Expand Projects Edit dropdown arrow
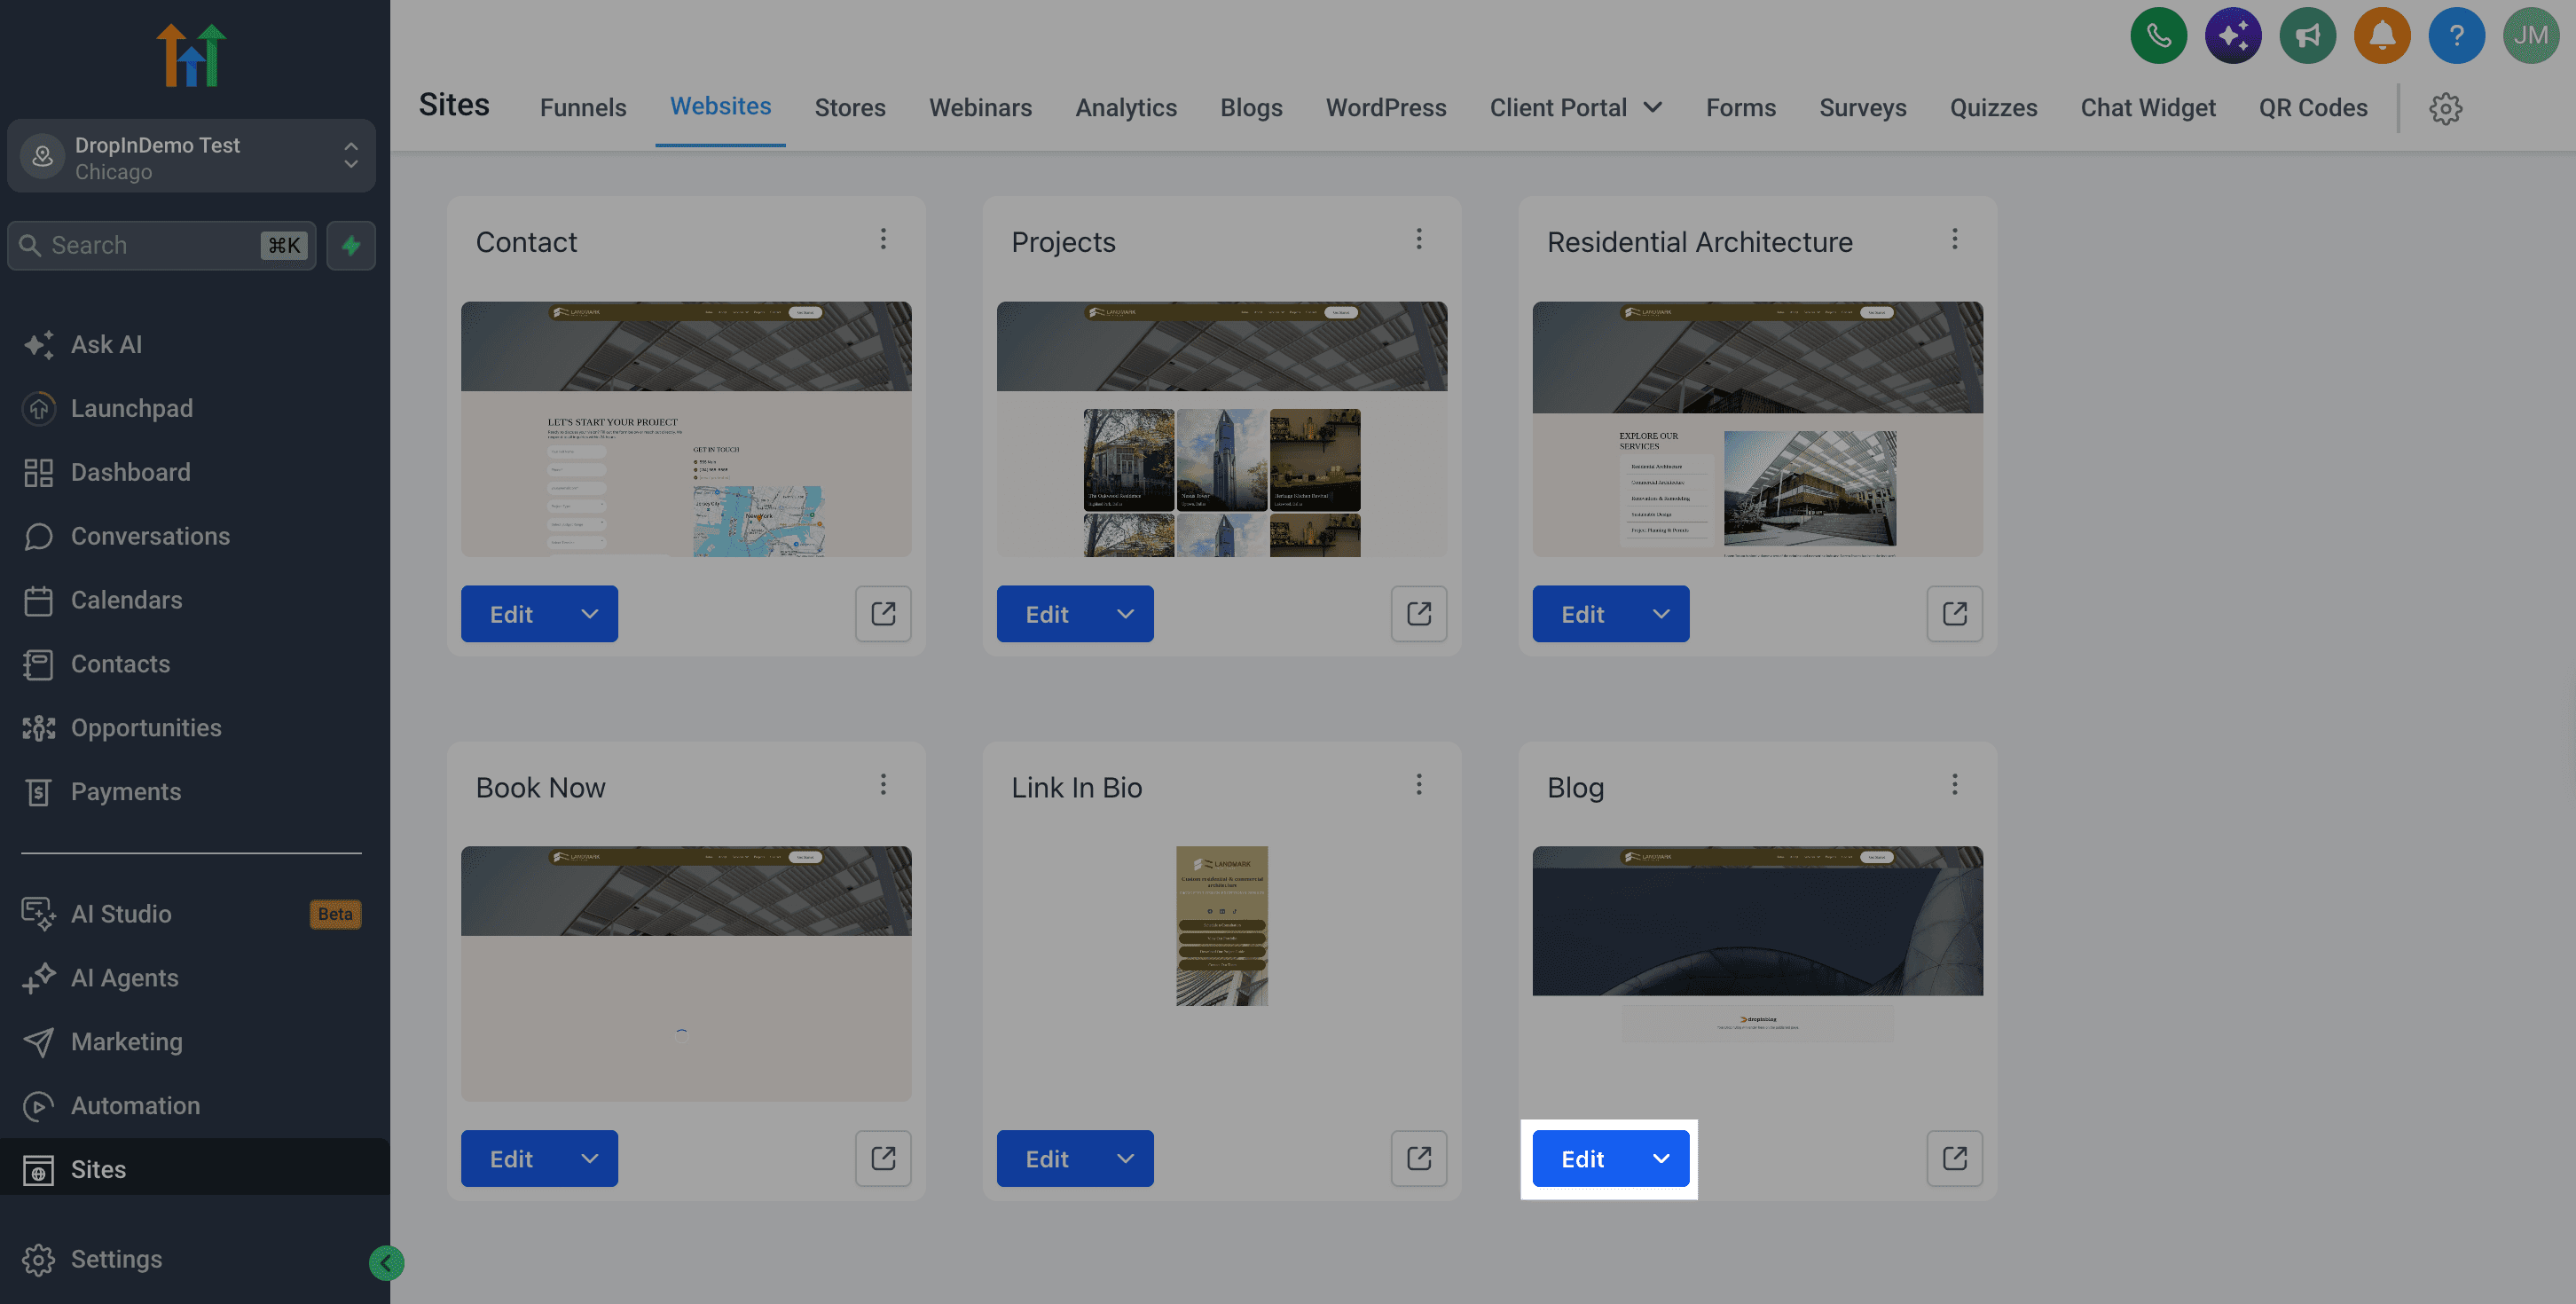2576x1304 pixels. click(1125, 614)
